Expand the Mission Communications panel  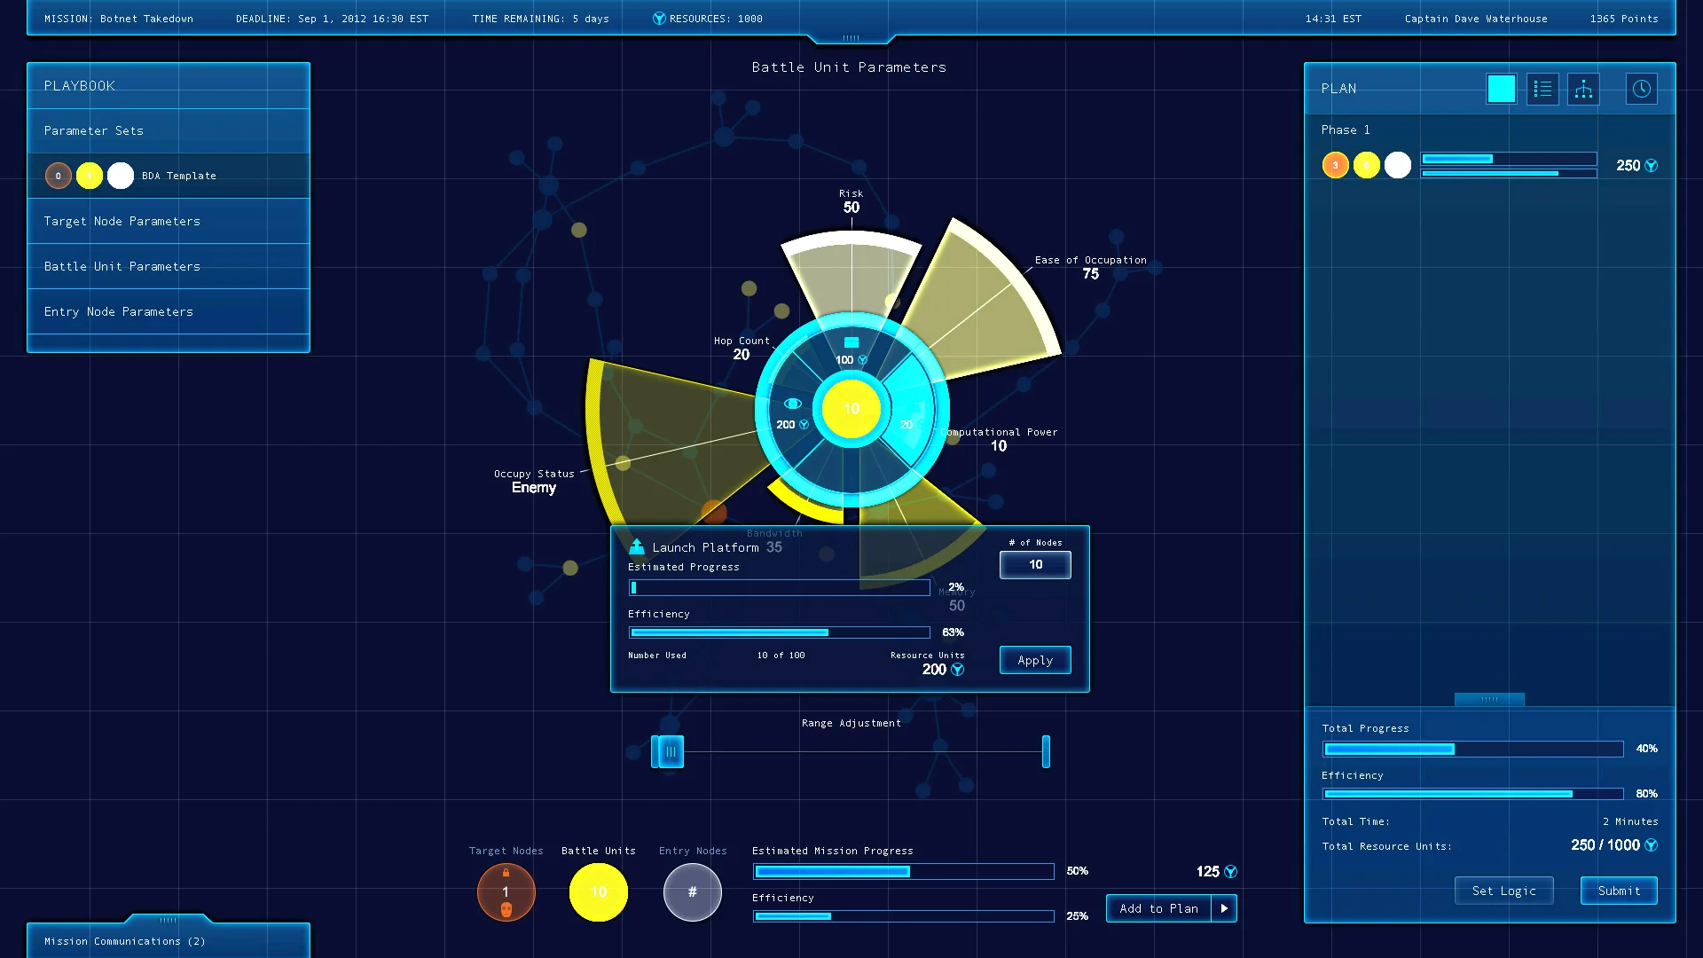168,920
